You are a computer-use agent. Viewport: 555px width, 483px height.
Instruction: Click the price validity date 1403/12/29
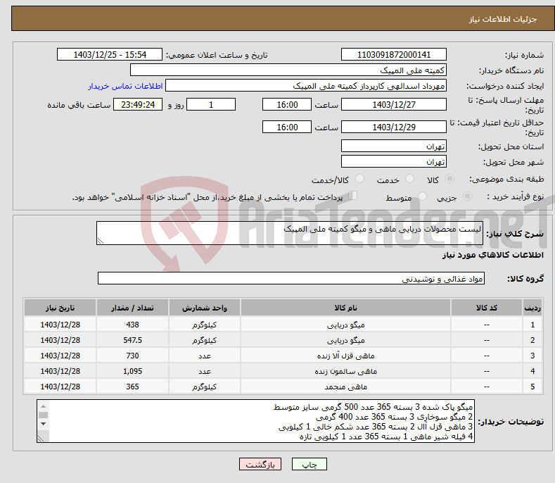pyautogui.click(x=394, y=127)
